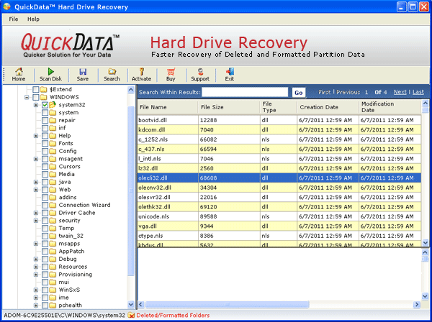432x322 pixels.
Task: Open the Help menu
Action: click(33, 19)
